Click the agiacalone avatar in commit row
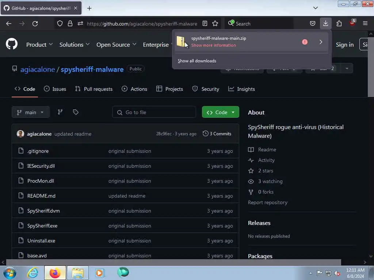The height and width of the screenshot is (280, 374). (20, 134)
